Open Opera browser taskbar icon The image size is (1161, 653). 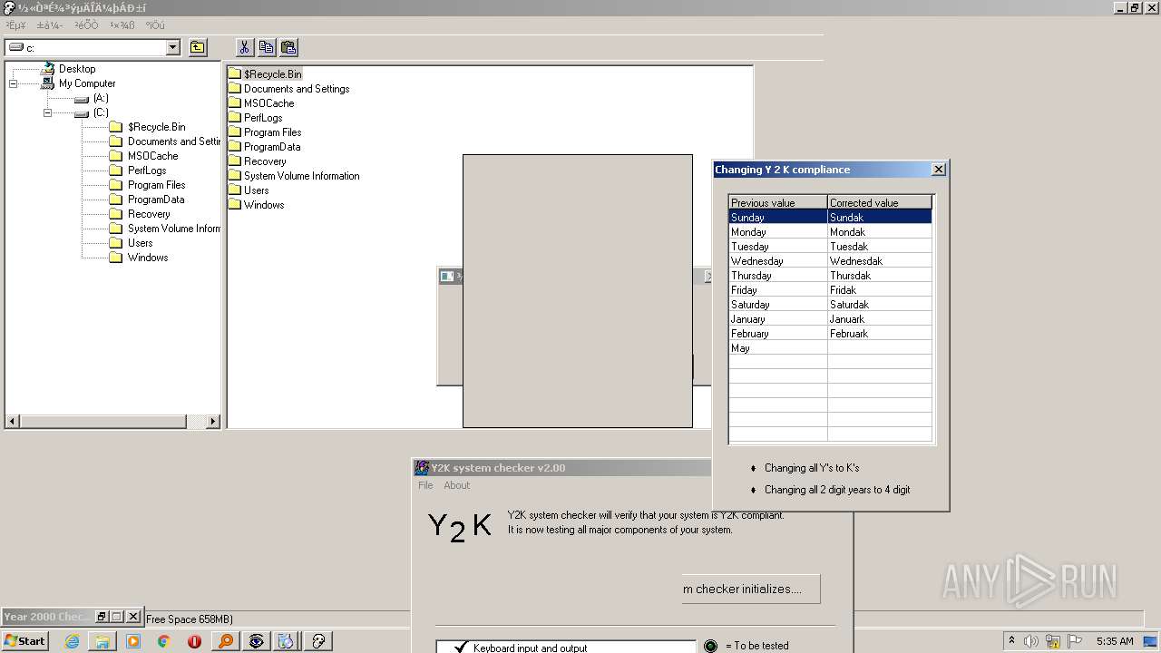pos(194,641)
